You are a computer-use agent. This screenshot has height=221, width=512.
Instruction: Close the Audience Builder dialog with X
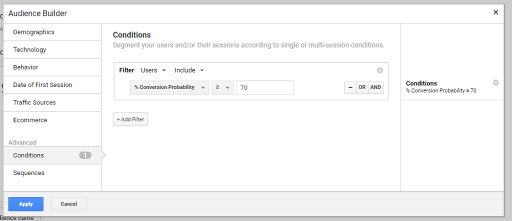(495, 12)
